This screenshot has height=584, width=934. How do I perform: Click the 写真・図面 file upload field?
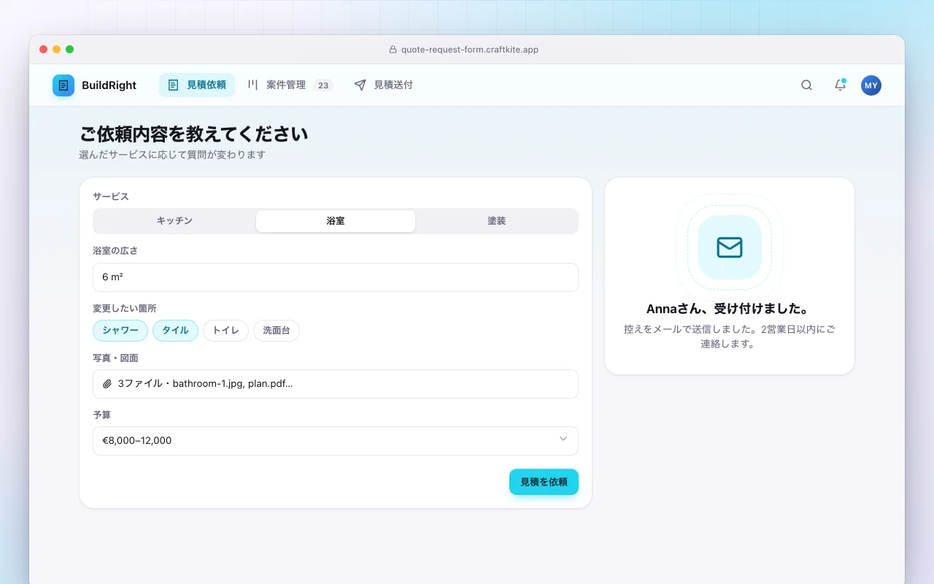[x=336, y=384]
